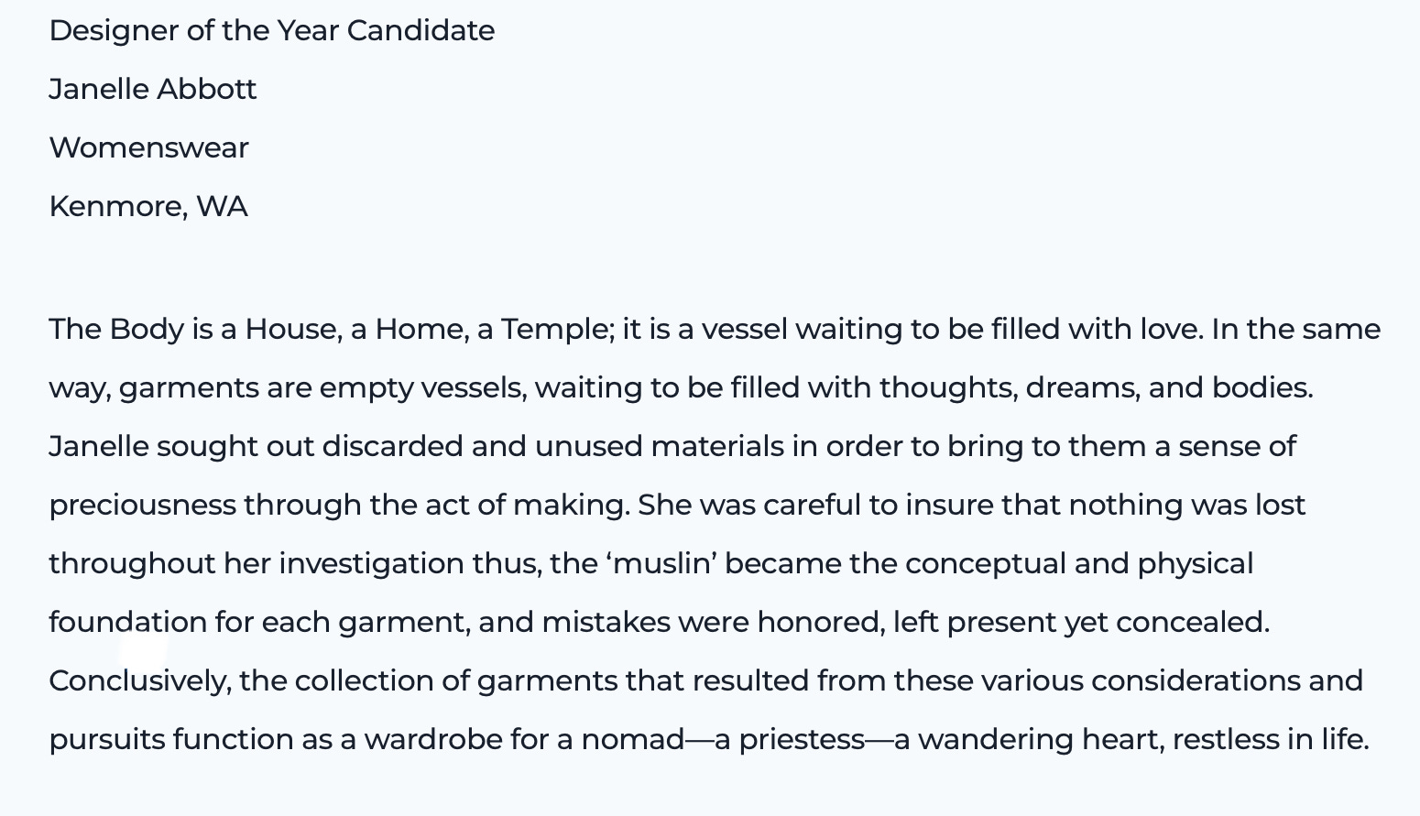Click the 'Womenswear' category line
1420x816 pixels.
point(149,148)
